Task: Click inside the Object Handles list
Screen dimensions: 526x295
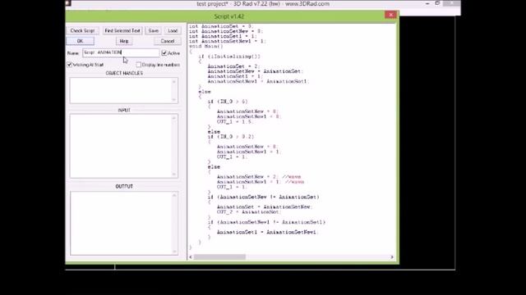Action: pyautogui.click(x=124, y=91)
